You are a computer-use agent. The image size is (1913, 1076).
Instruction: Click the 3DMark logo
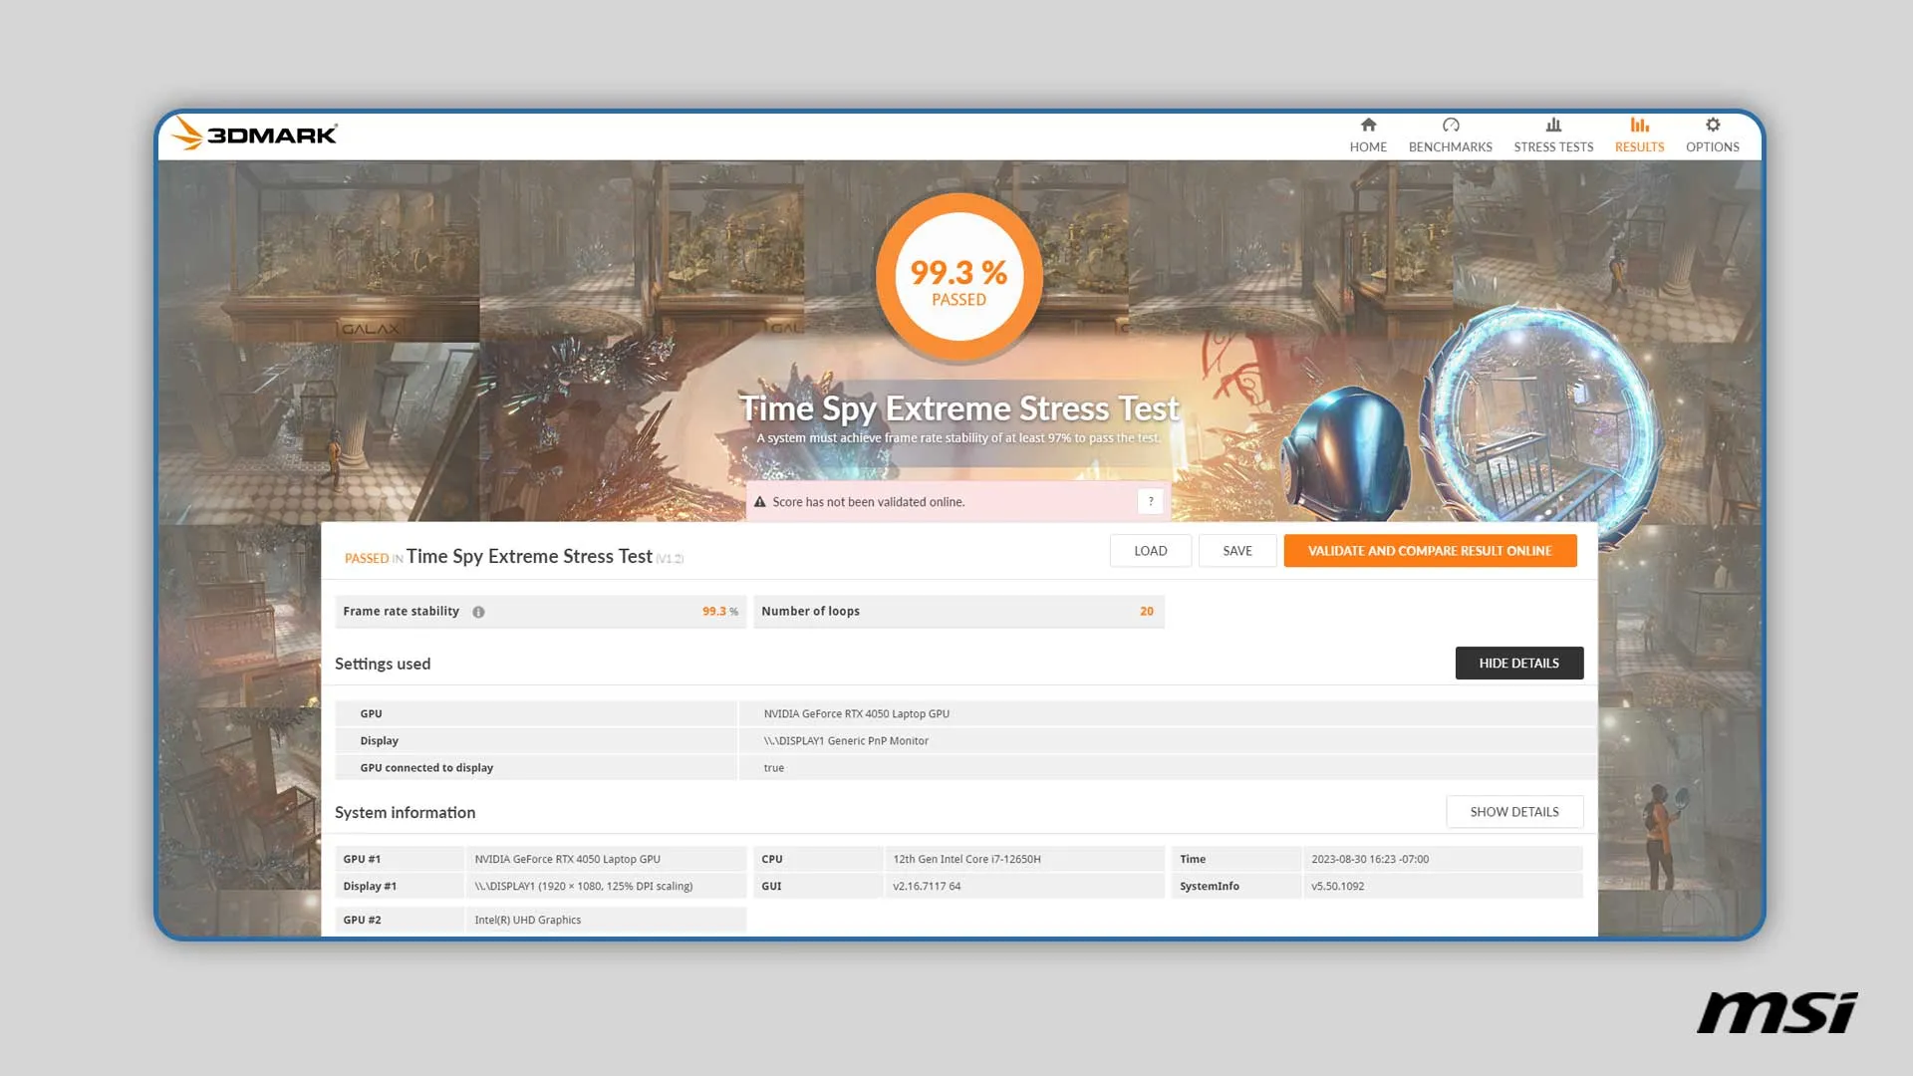pyautogui.click(x=254, y=134)
